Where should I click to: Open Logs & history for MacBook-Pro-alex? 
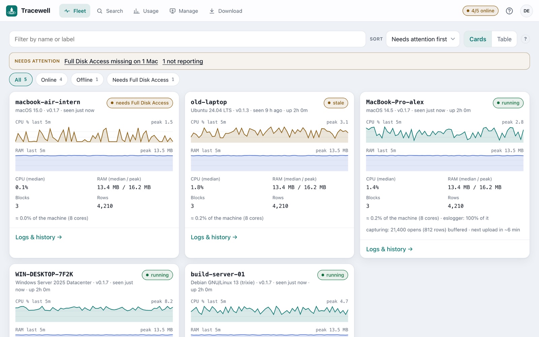click(x=389, y=249)
